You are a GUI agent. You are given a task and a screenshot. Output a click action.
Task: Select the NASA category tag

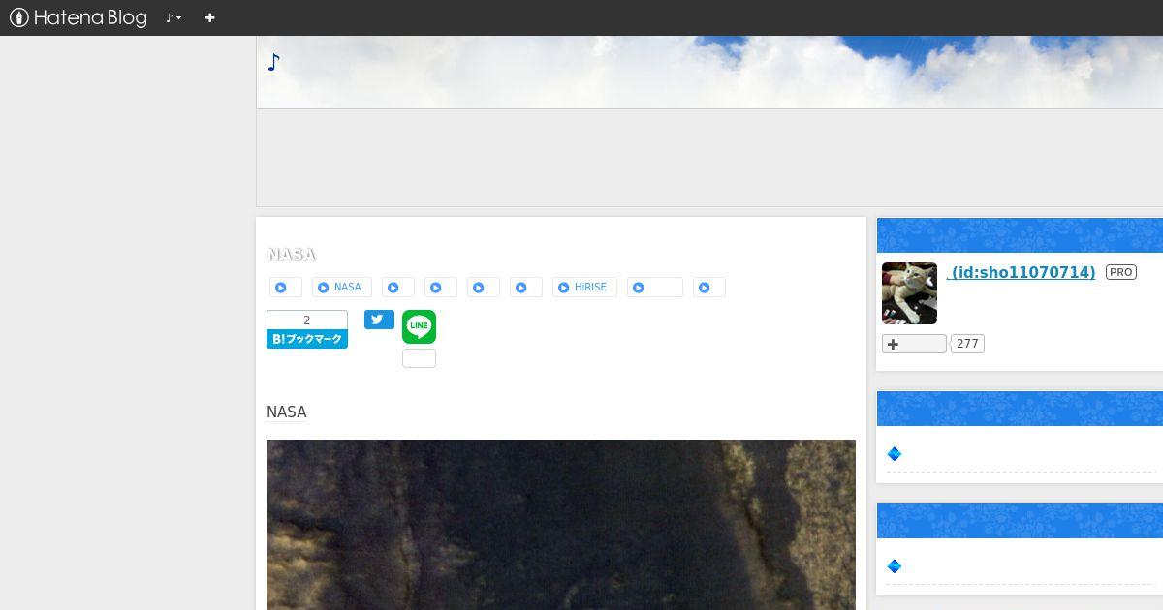[x=341, y=288]
